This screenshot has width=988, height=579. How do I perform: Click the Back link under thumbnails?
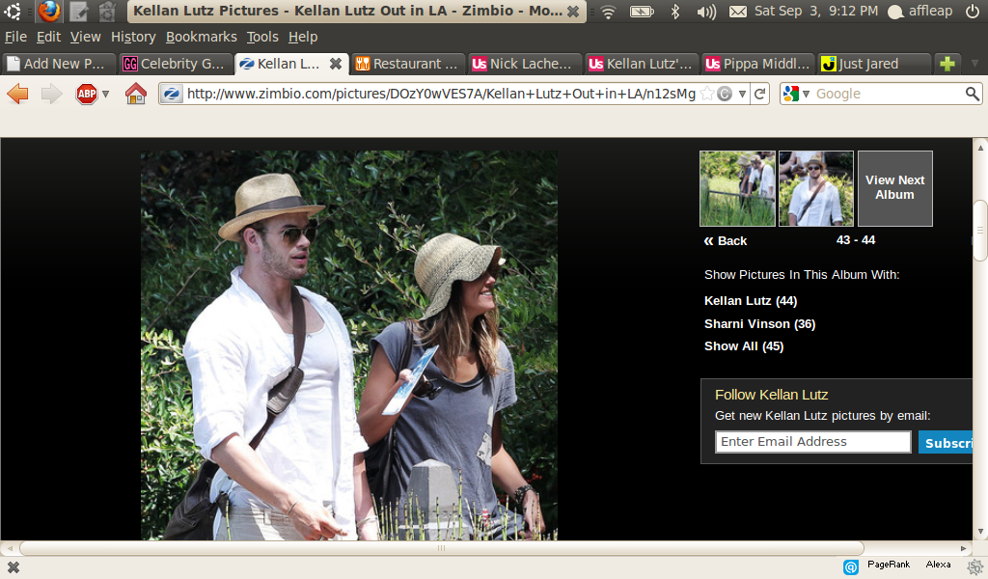tap(726, 240)
